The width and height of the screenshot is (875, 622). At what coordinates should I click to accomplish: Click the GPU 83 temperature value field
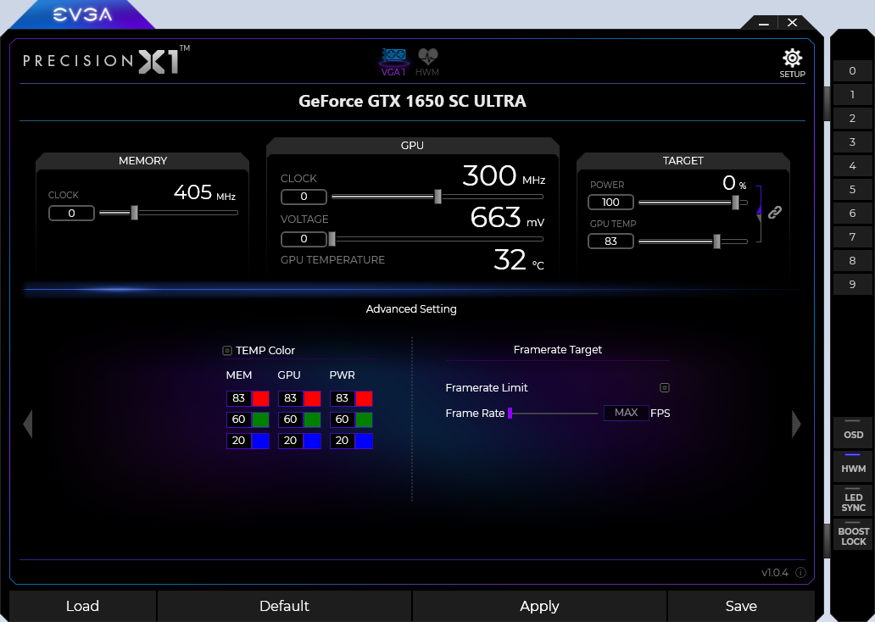tap(291, 398)
